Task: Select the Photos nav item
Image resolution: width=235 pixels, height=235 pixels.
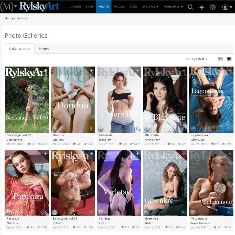Action: pyautogui.click(x=104, y=7)
